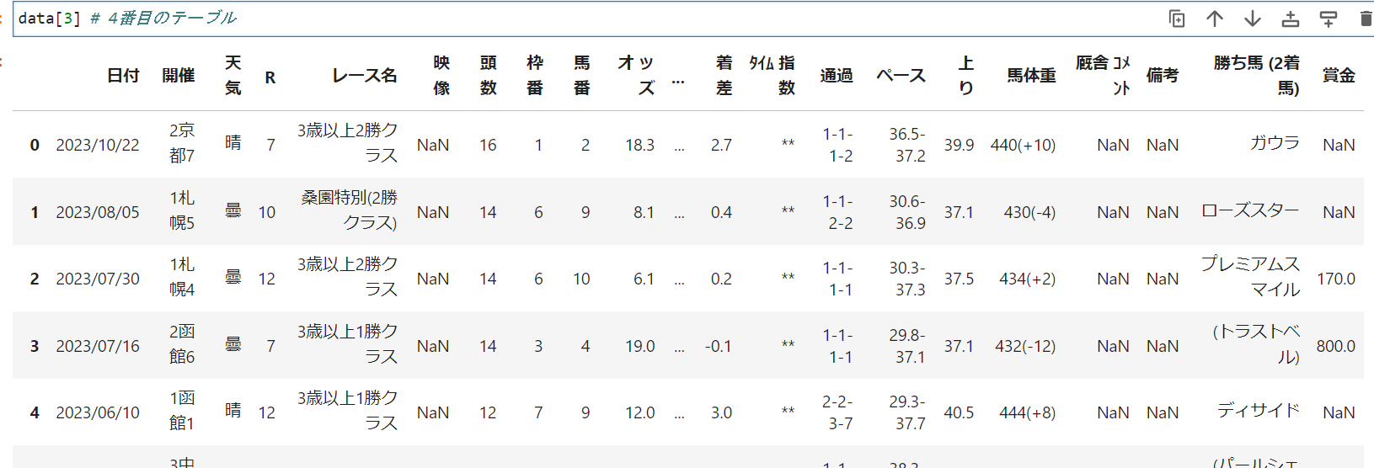Delete this cell with the trash icon
The width and height of the screenshot is (1374, 468).
tap(1365, 19)
